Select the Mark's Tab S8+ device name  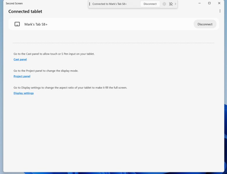(36, 24)
